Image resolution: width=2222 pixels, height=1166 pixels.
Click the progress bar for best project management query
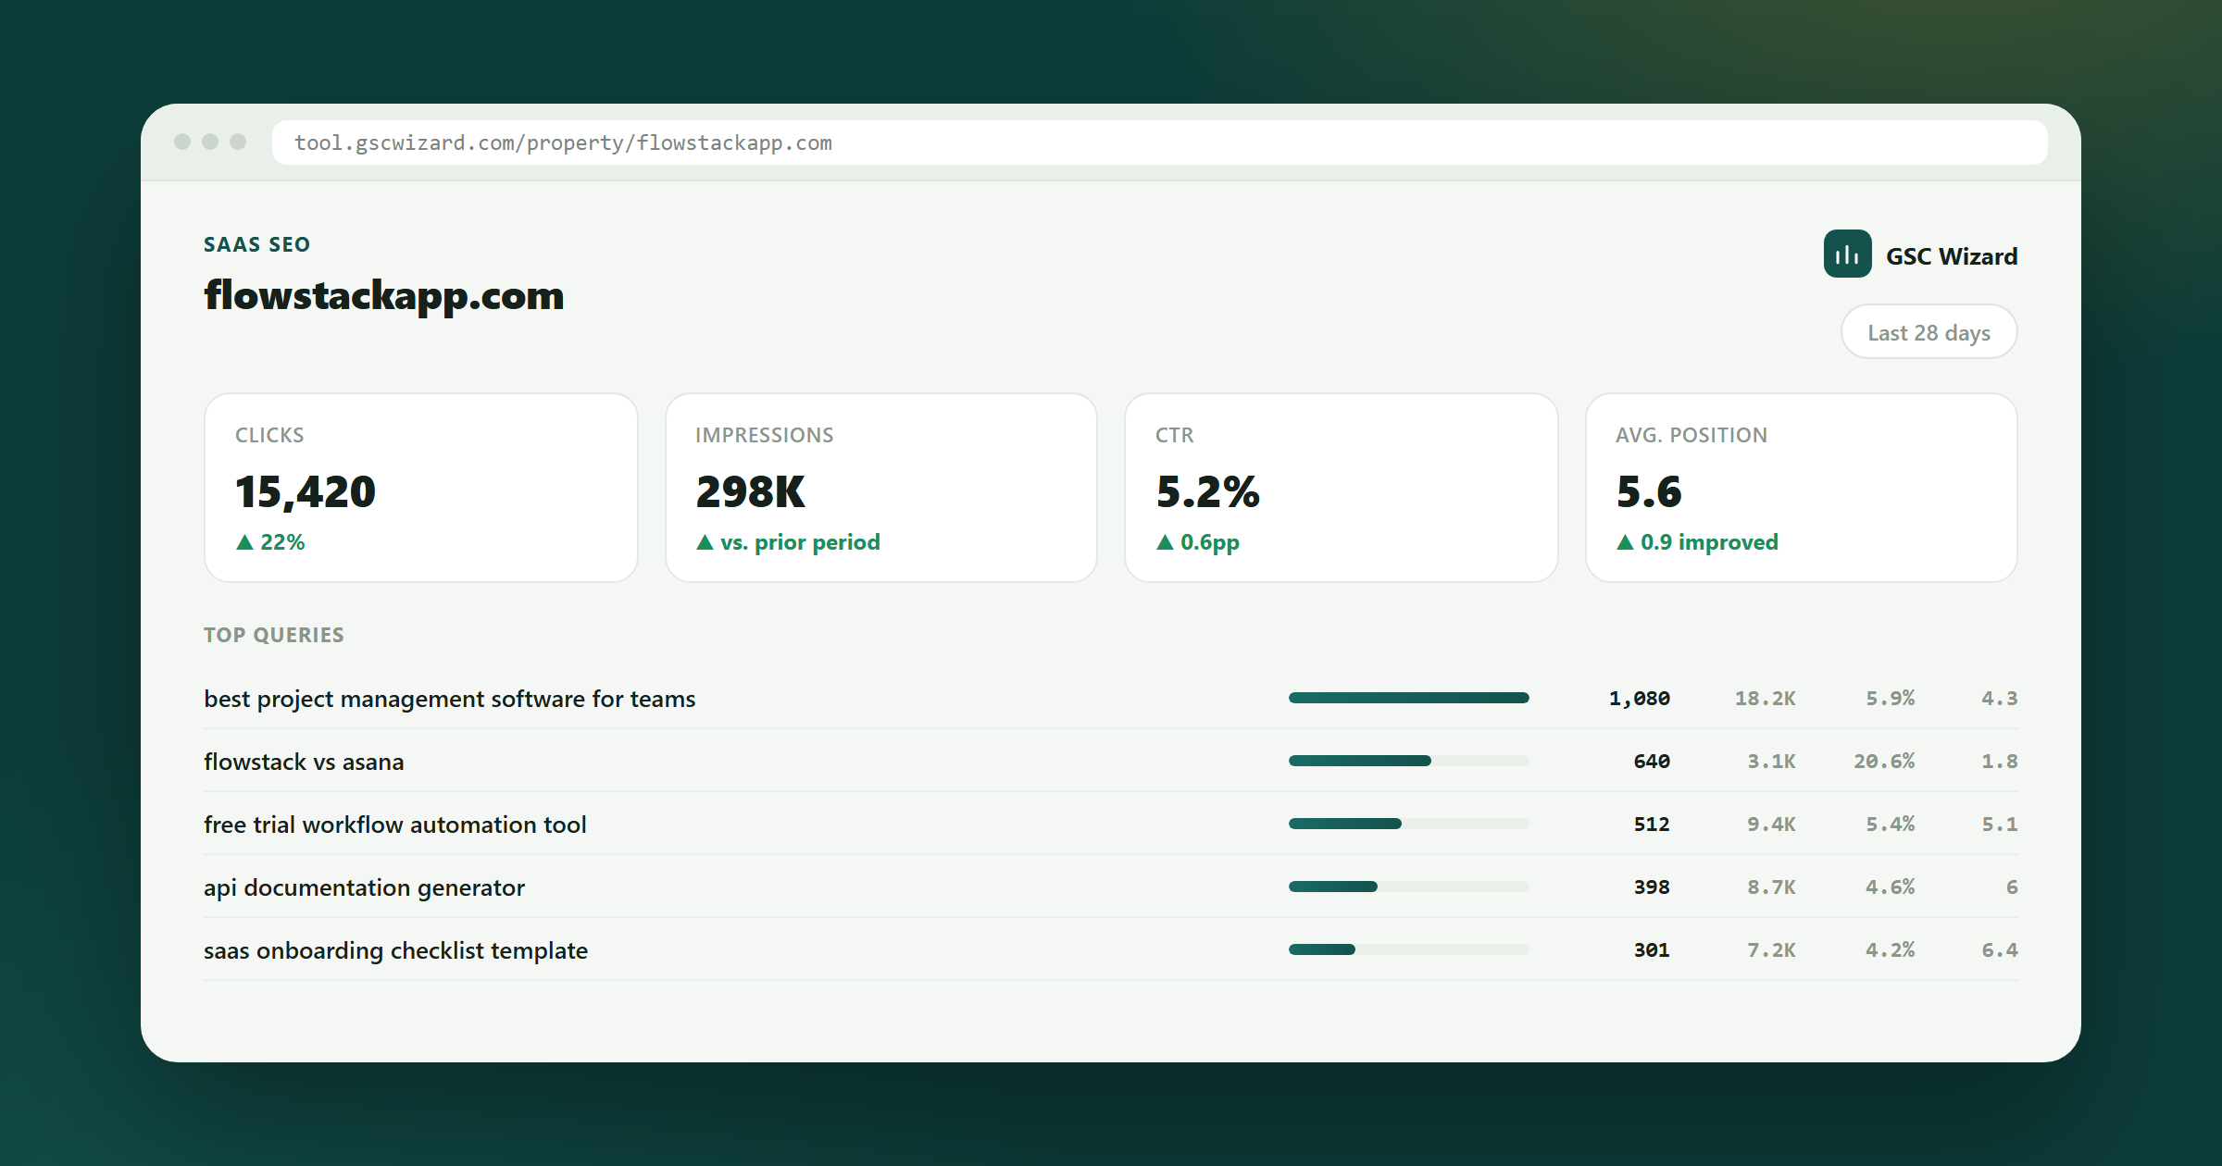[1408, 698]
